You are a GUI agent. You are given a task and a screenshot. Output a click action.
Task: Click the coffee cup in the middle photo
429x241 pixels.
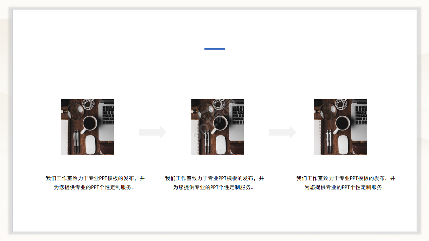(220, 124)
